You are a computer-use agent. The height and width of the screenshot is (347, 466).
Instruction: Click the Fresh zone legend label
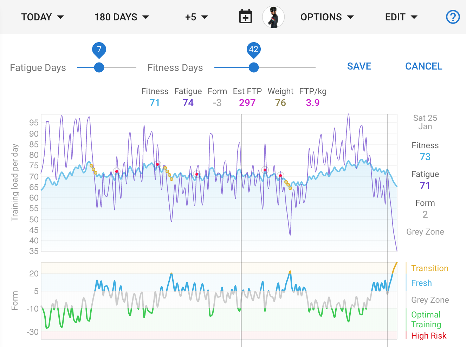[x=421, y=283]
